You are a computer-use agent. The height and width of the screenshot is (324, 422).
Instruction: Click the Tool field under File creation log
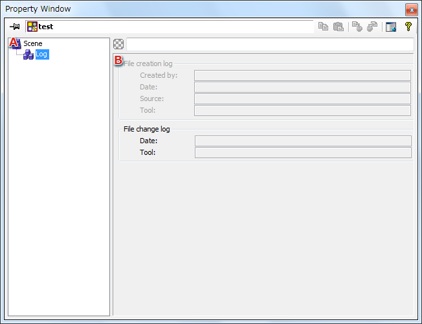tap(302, 110)
